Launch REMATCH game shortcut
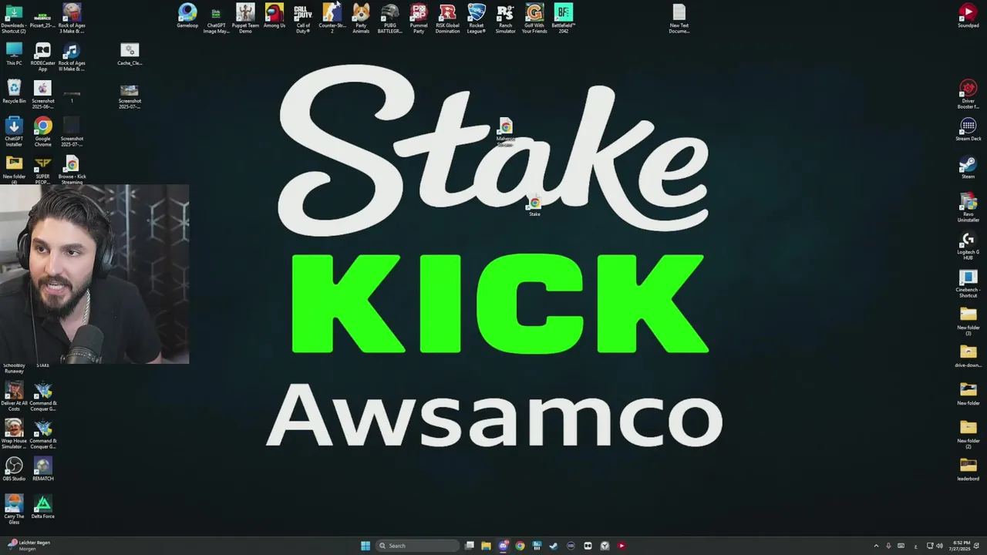Viewport: 987px width, 555px height. click(x=42, y=469)
